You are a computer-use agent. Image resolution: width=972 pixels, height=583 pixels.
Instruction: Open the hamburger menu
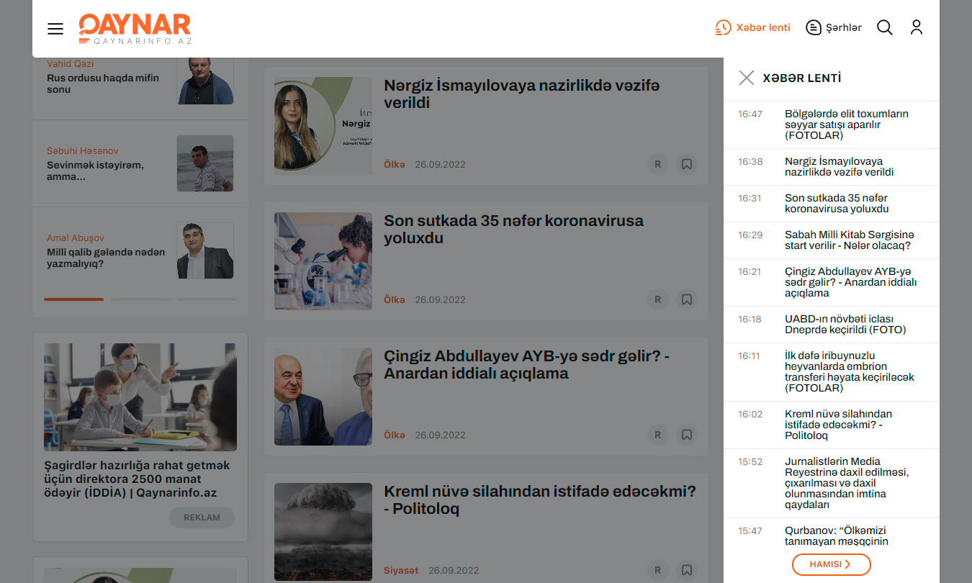click(55, 29)
